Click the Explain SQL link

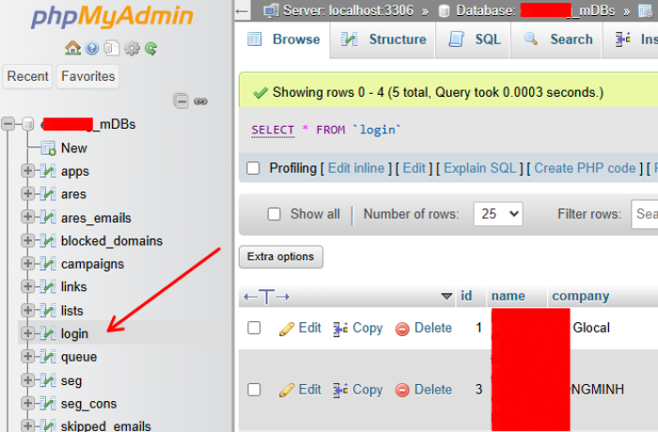(x=479, y=168)
